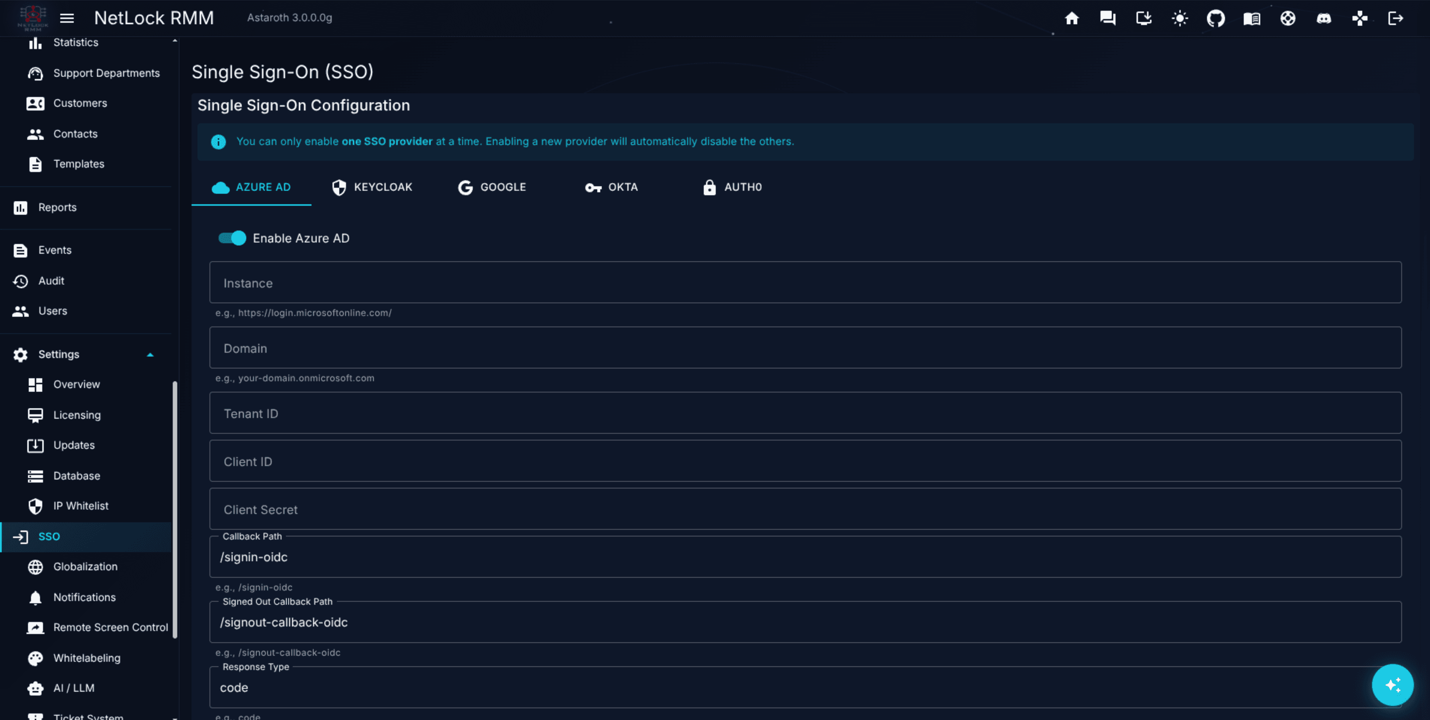Open the hamburger navigation menu
The width and height of the screenshot is (1430, 720).
66,18
